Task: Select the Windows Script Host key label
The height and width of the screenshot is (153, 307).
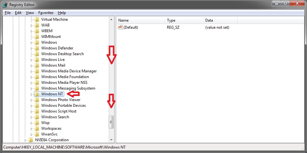Action: [59, 111]
